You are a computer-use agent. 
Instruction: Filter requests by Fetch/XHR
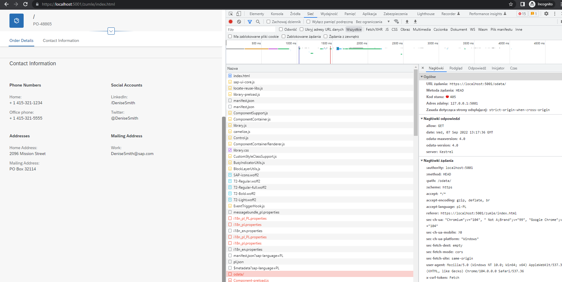coord(374,30)
